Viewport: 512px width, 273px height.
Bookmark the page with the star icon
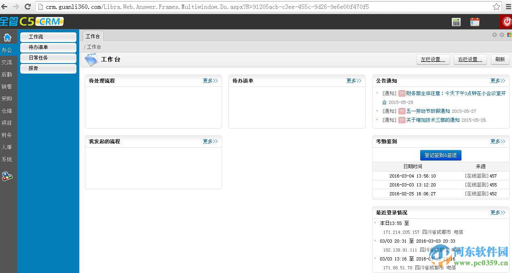pyautogui.click(x=496, y=6)
